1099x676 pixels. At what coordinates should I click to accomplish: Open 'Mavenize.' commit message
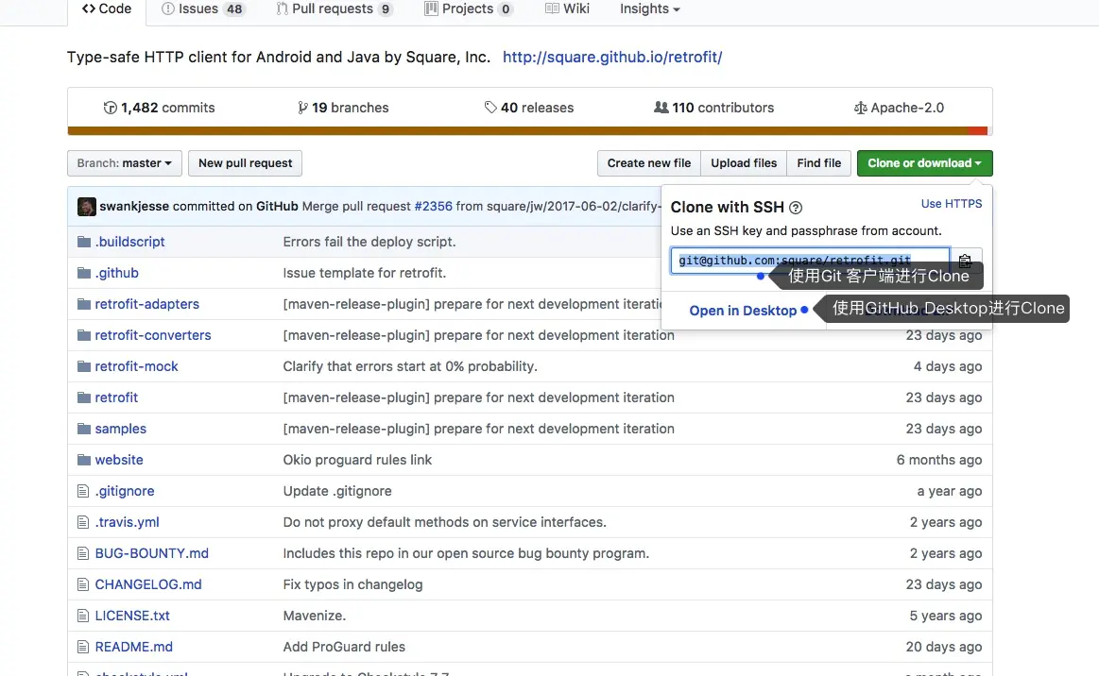point(315,616)
